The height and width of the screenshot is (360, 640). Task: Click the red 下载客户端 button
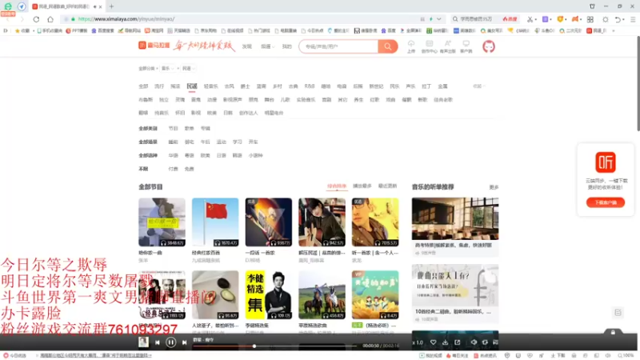tap(606, 202)
